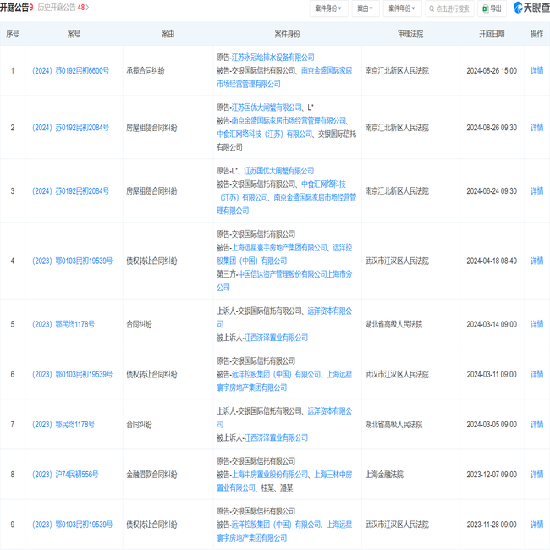Click the 案号 column header
Image resolution: width=550 pixels, height=550 pixels.
point(74,34)
